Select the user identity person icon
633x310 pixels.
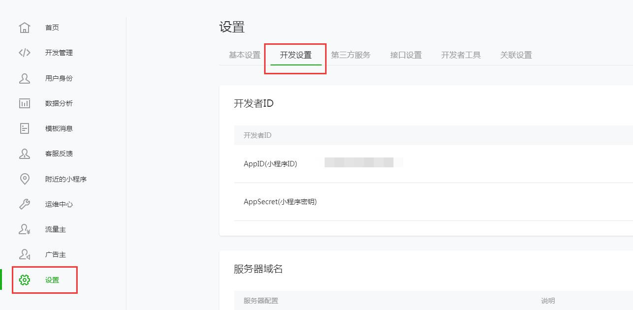tap(24, 78)
